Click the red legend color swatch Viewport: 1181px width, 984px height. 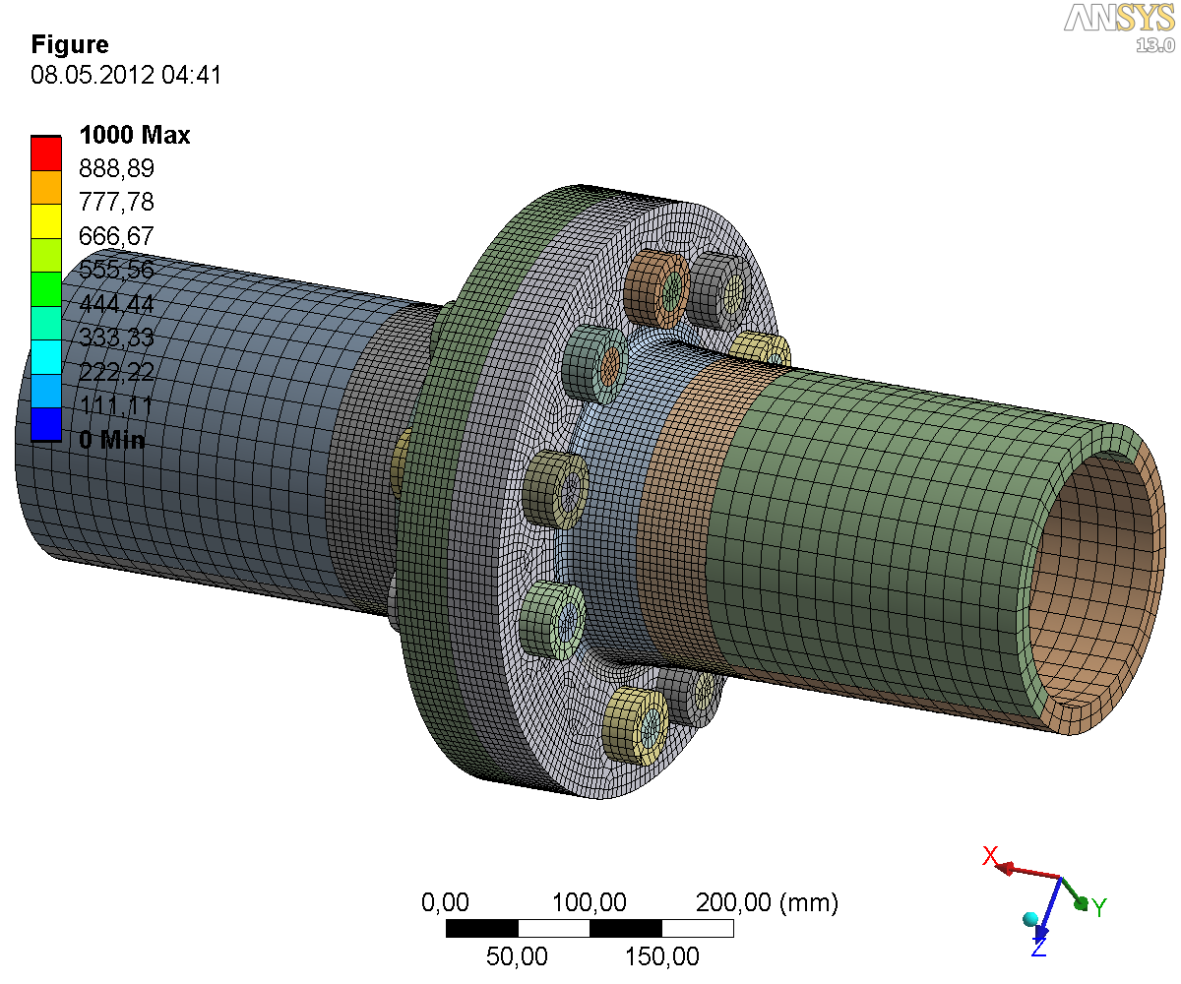pos(45,153)
